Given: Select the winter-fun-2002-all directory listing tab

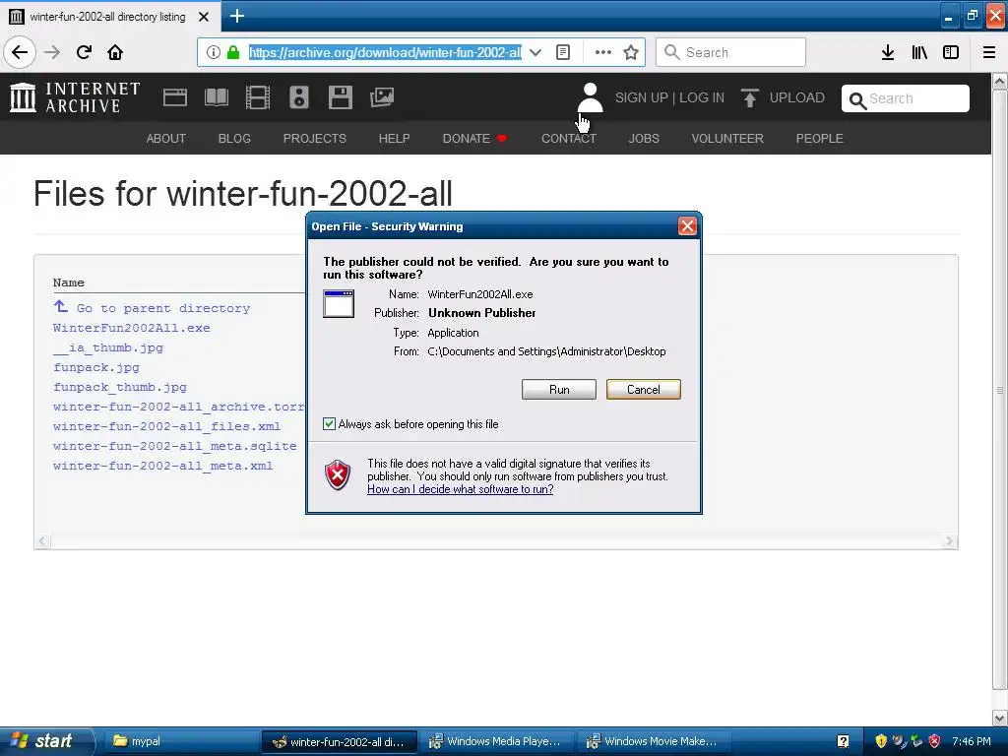Looking at the screenshot, I should pos(106,17).
